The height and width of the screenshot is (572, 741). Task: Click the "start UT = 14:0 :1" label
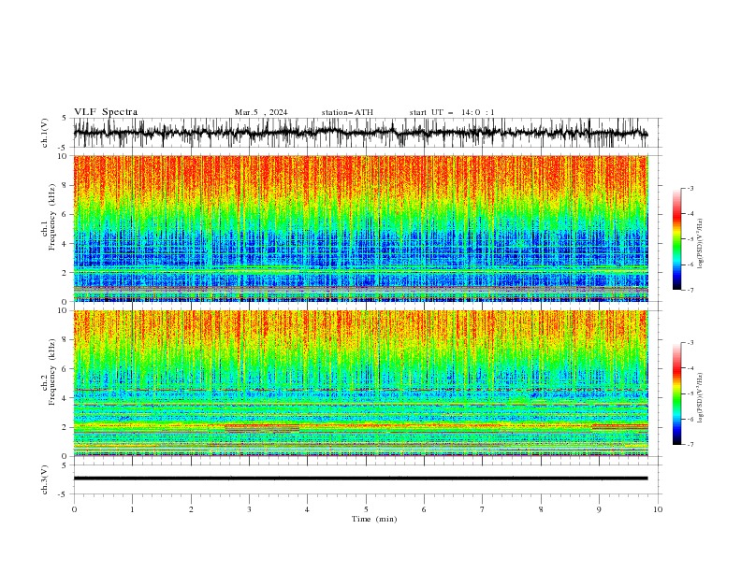click(x=452, y=112)
